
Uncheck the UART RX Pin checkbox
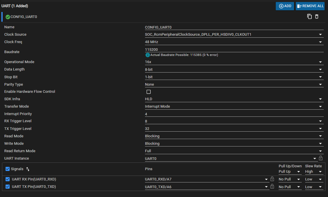coord(7,179)
